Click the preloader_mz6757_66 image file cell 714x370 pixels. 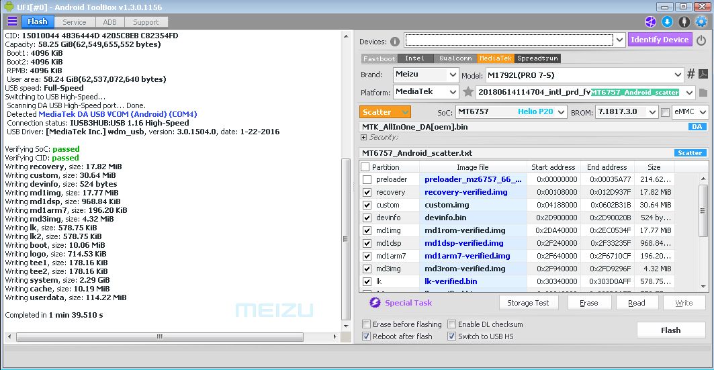coord(473,179)
